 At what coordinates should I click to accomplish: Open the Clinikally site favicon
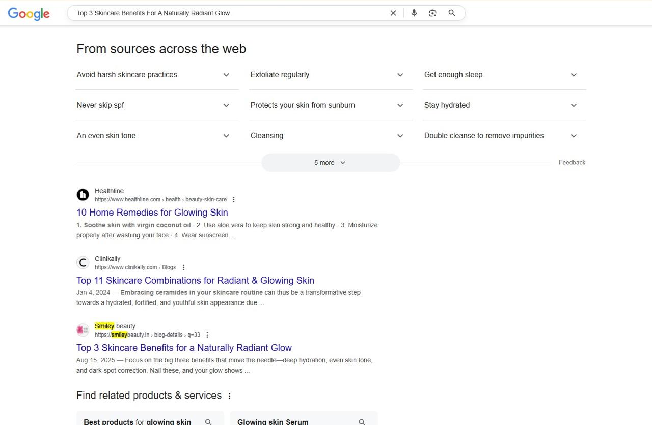pos(83,262)
